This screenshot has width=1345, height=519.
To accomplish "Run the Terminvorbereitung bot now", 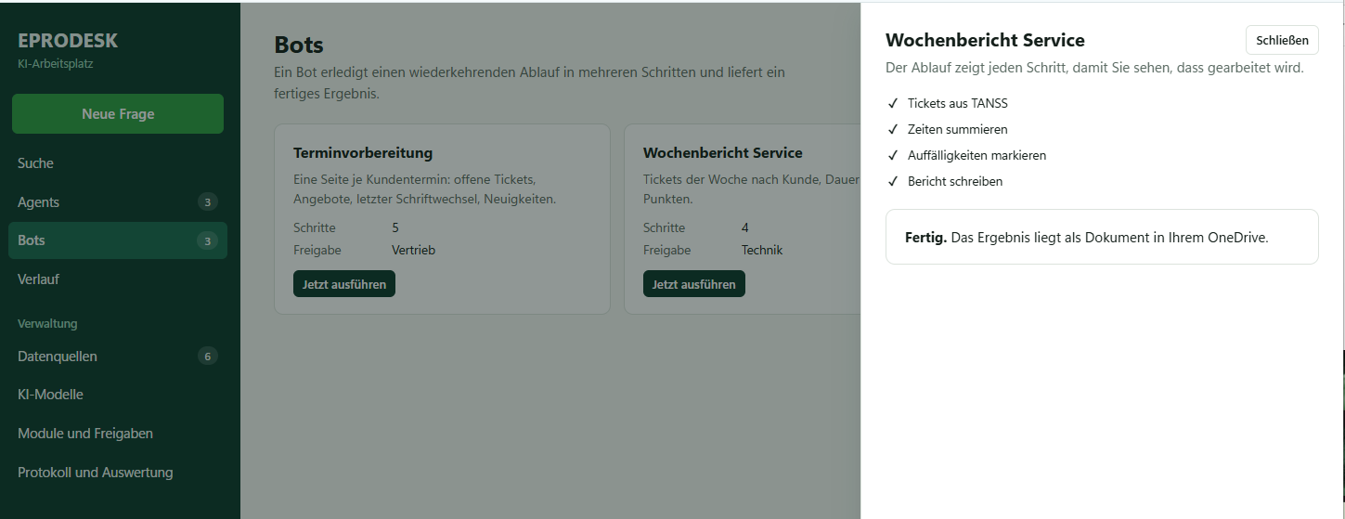I will (x=344, y=284).
